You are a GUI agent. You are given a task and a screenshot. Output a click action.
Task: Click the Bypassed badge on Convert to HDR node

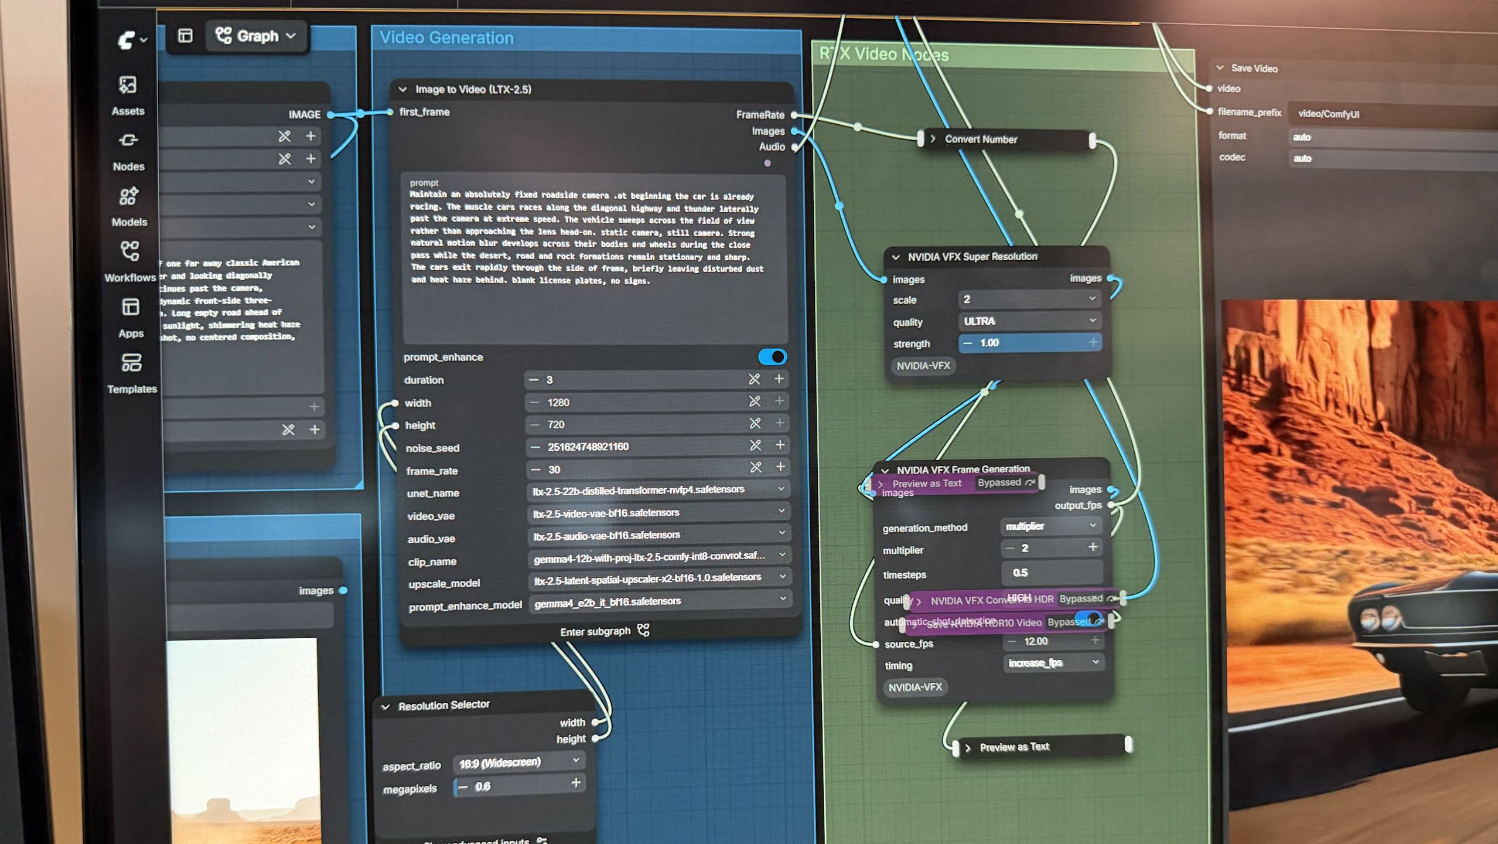coord(1087,598)
